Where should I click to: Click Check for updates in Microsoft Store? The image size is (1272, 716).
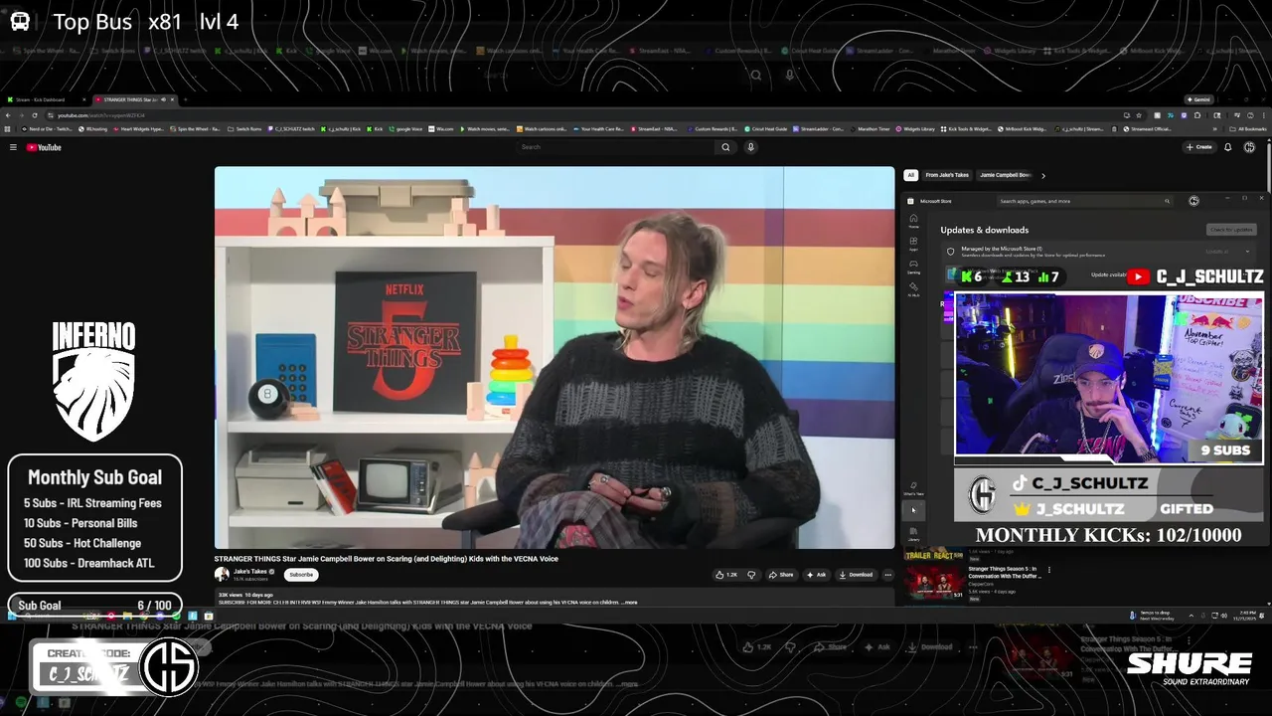1231,230
